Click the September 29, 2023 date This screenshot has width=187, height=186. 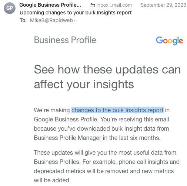coord(163,5)
